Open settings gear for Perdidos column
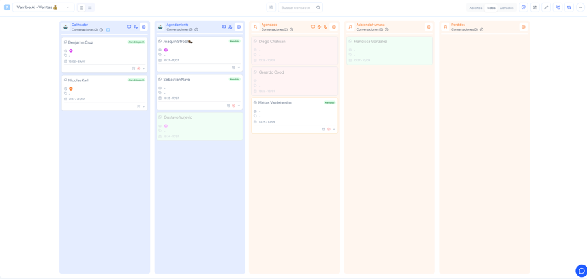The image size is (587, 279). (523, 27)
